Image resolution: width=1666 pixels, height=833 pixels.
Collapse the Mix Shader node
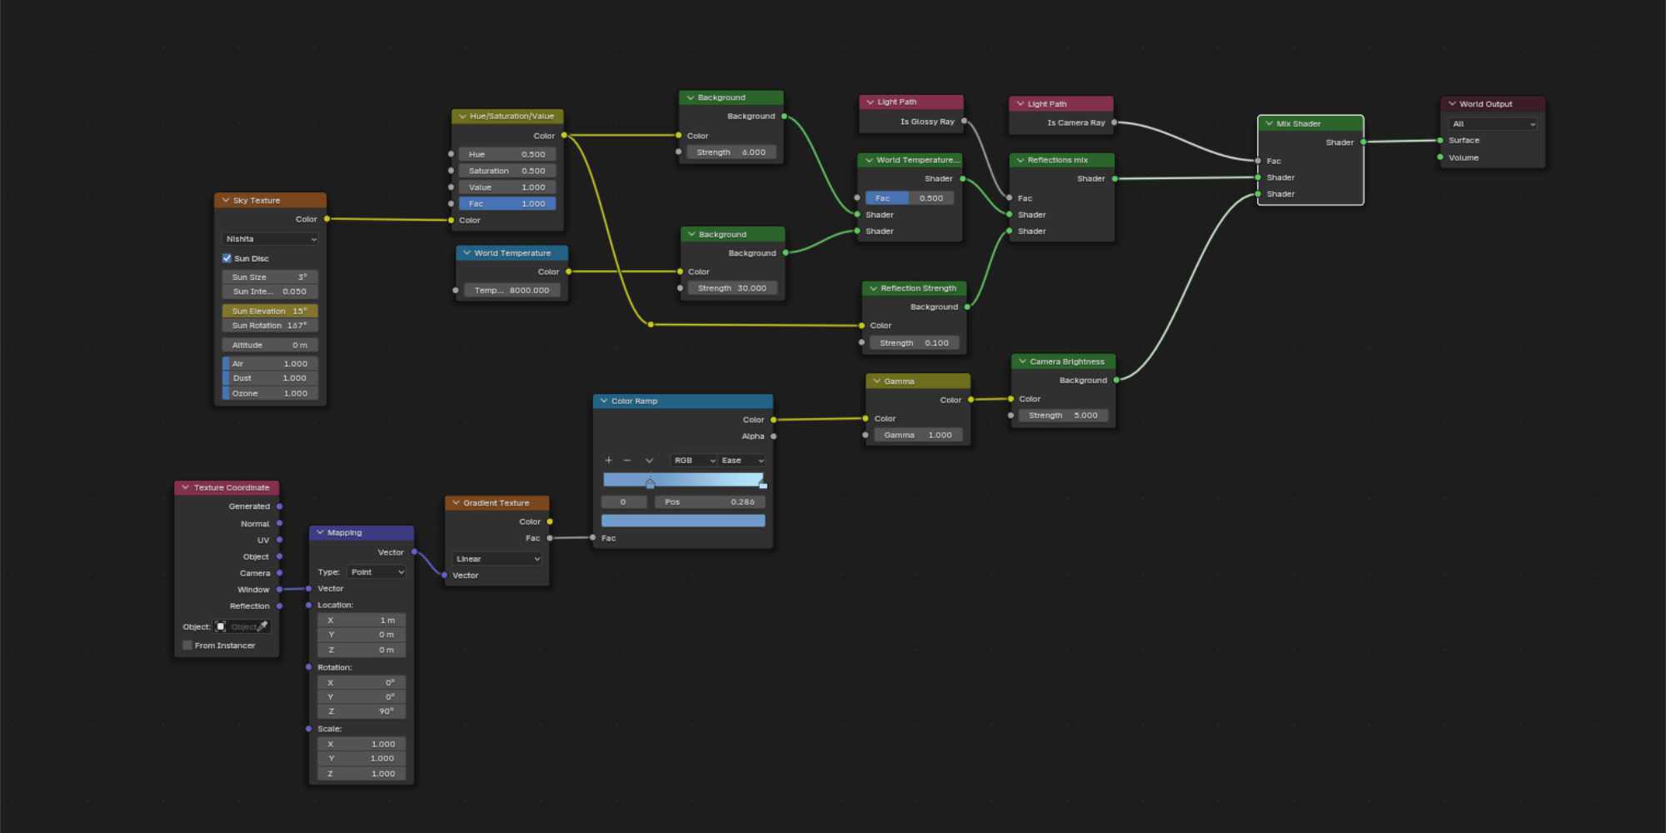coord(1269,124)
